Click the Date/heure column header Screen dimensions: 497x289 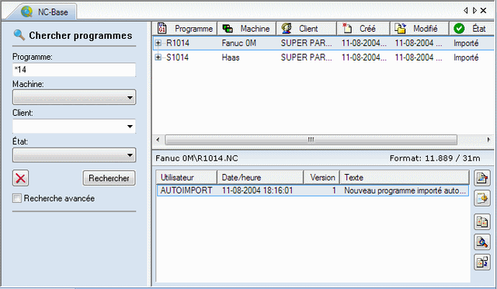point(260,177)
